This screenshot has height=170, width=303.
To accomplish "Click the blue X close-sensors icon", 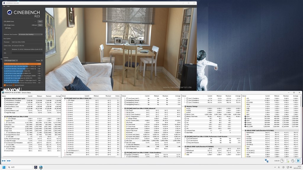I will [x=298, y=161].
